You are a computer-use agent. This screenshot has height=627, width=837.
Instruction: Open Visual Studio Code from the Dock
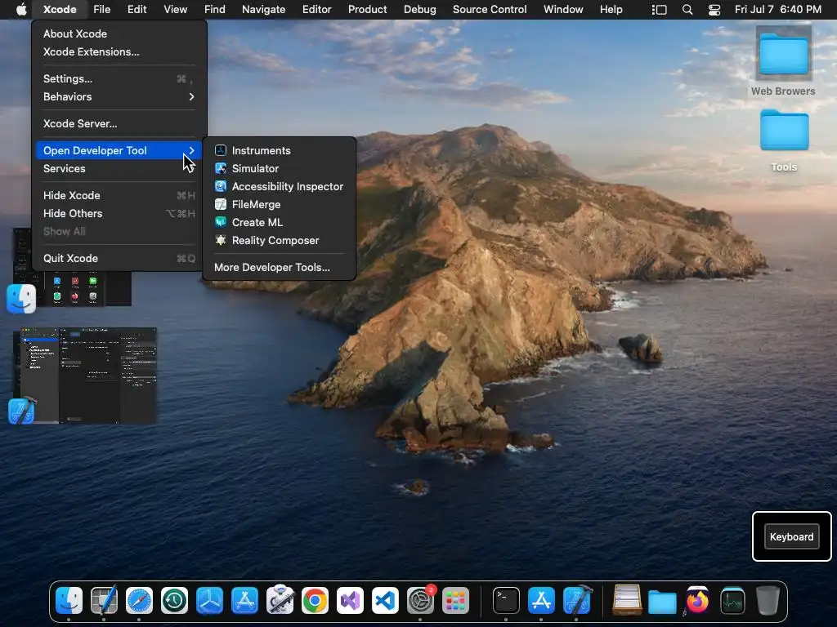coord(385,602)
